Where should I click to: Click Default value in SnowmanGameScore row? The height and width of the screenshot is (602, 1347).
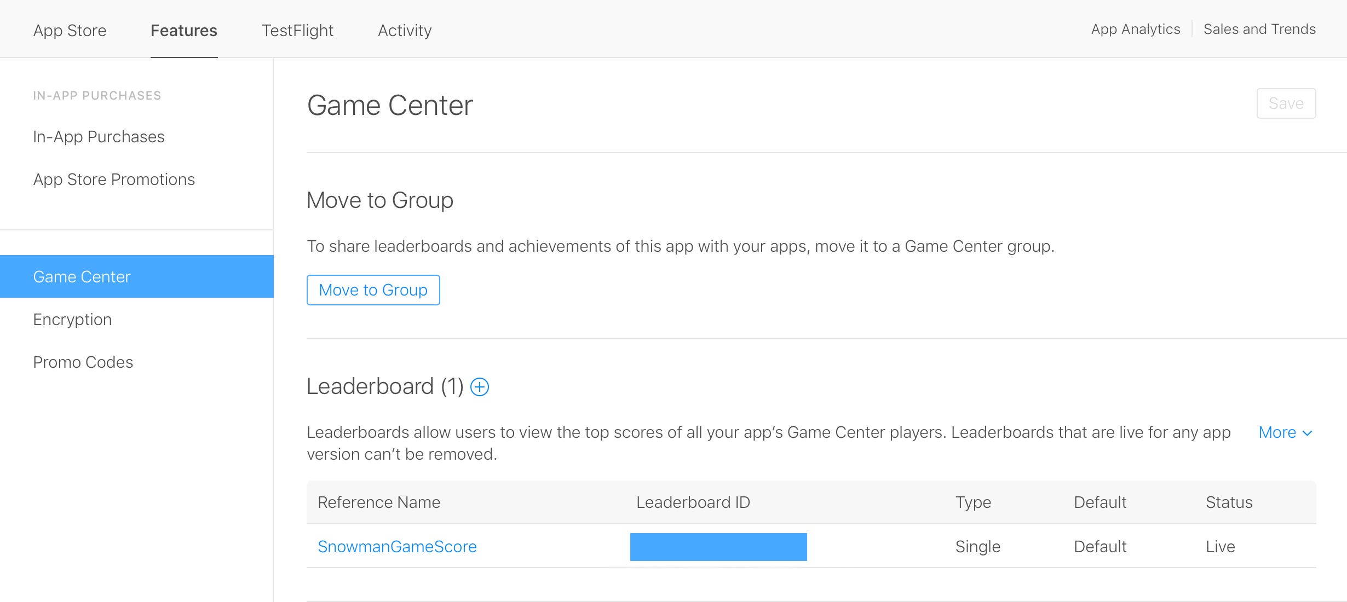pyautogui.click(x=1100, y=547)
